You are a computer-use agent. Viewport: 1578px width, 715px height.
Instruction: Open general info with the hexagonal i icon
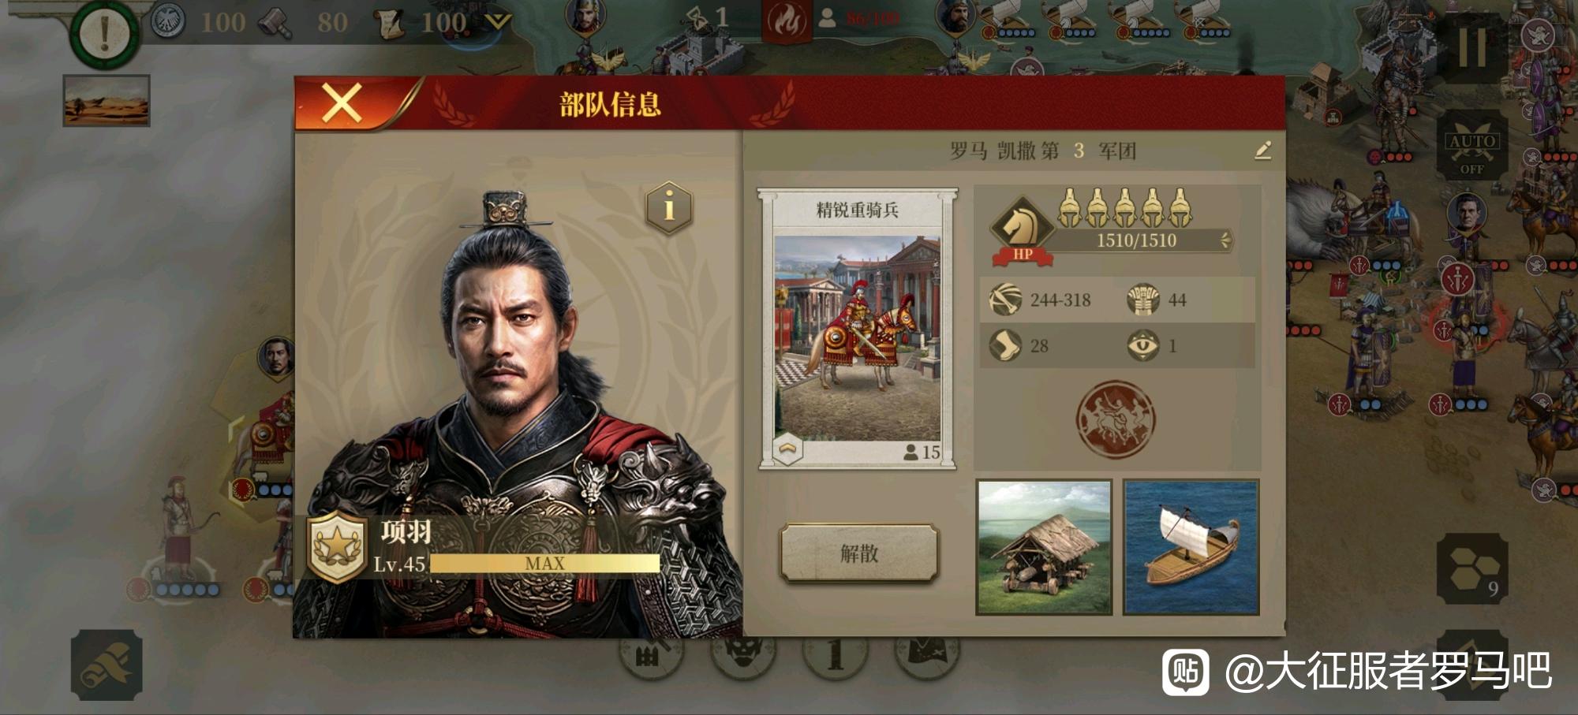(669, 207)
